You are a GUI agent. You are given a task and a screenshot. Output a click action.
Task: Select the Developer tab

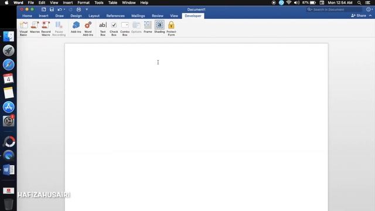point(193,16)
